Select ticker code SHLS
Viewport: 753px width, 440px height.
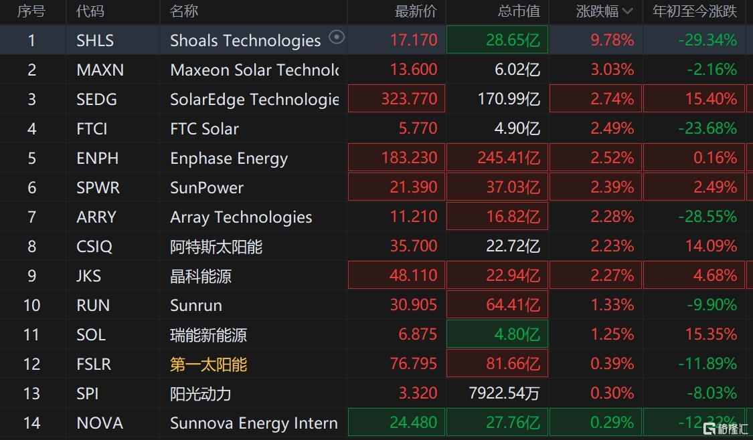(x=95, y=40)
